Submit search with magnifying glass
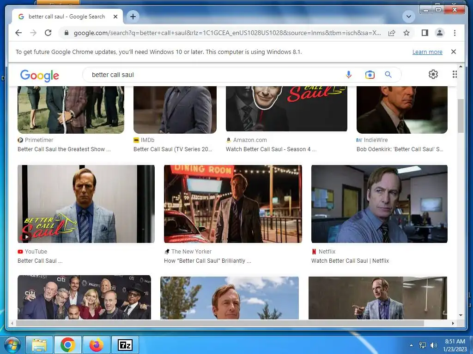 coord(388,75)
